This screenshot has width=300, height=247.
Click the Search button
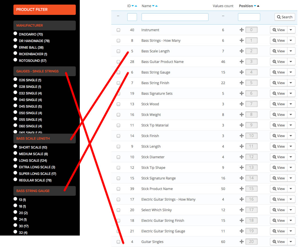click(x=285, y=17)
